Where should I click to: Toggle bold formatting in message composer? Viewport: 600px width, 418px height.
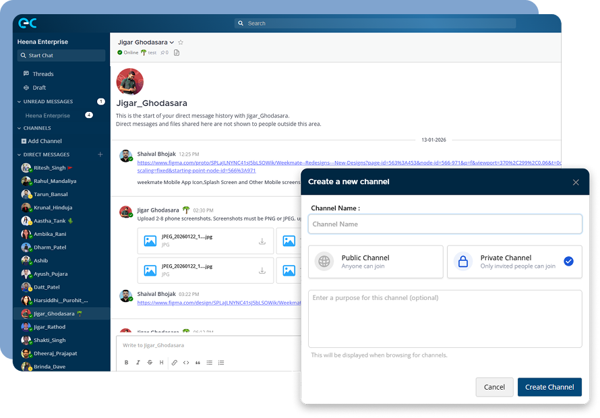pyautogui.click(x=126, y=363)
